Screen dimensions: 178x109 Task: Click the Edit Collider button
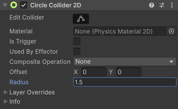pyautogui.click(x=81, y=19)
